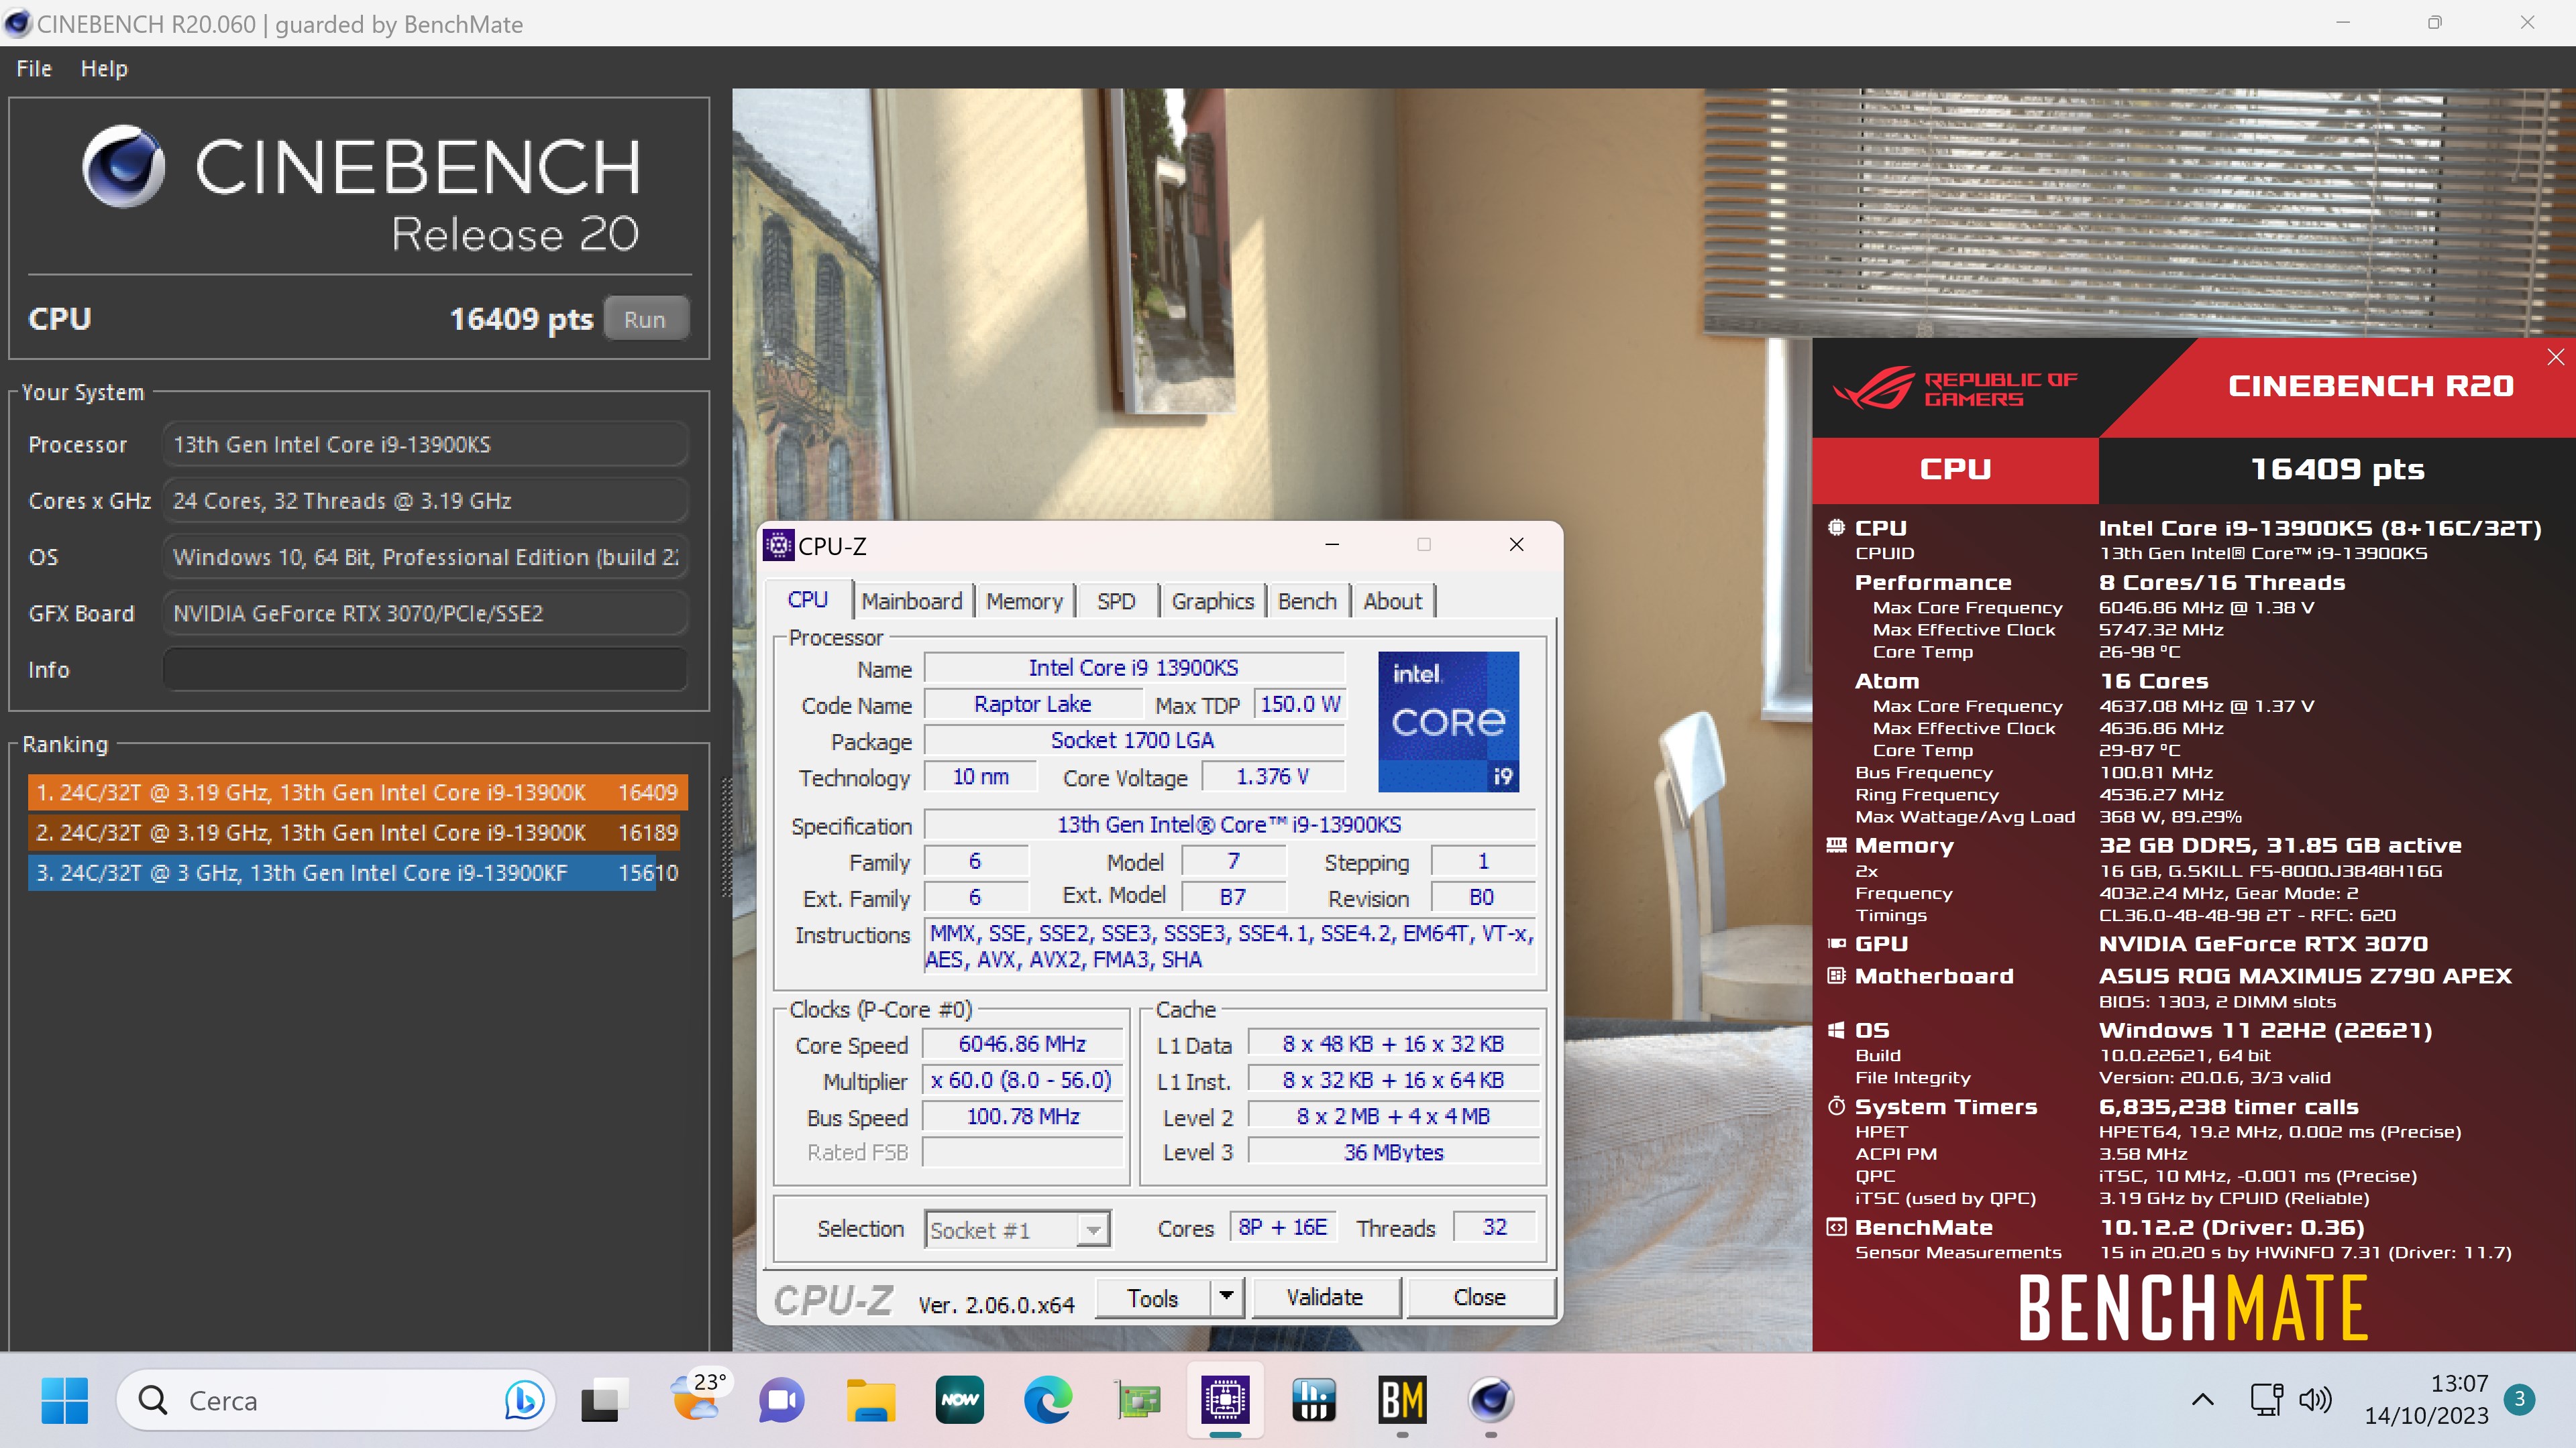Open File Explorer from taskbar
Viewport: 2576px width, 1448px height.
point(870,1400)
